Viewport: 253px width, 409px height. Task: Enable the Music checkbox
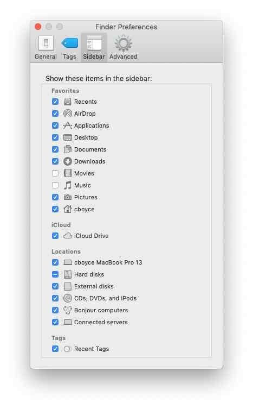55,185
